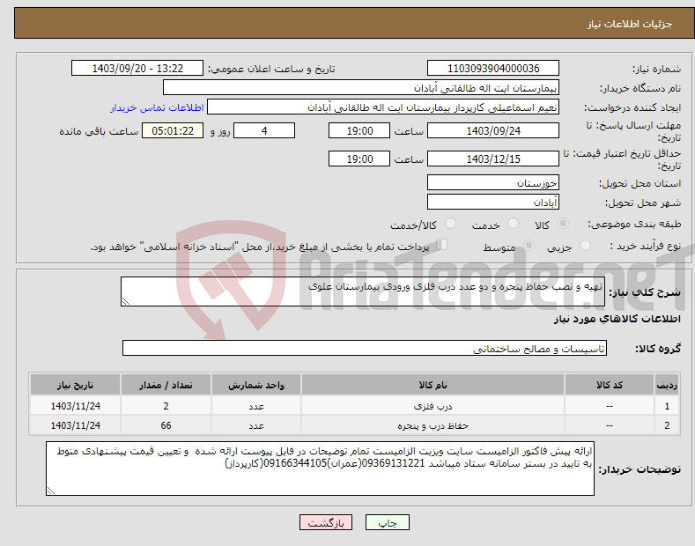Click the general need description text area
Image resolution: width=695 pixels, height=546 pixels.
[x=363, y=291]
